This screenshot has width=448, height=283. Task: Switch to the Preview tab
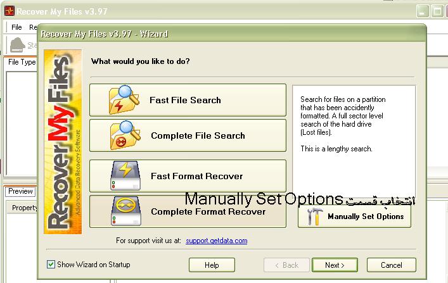pos(20,191)
